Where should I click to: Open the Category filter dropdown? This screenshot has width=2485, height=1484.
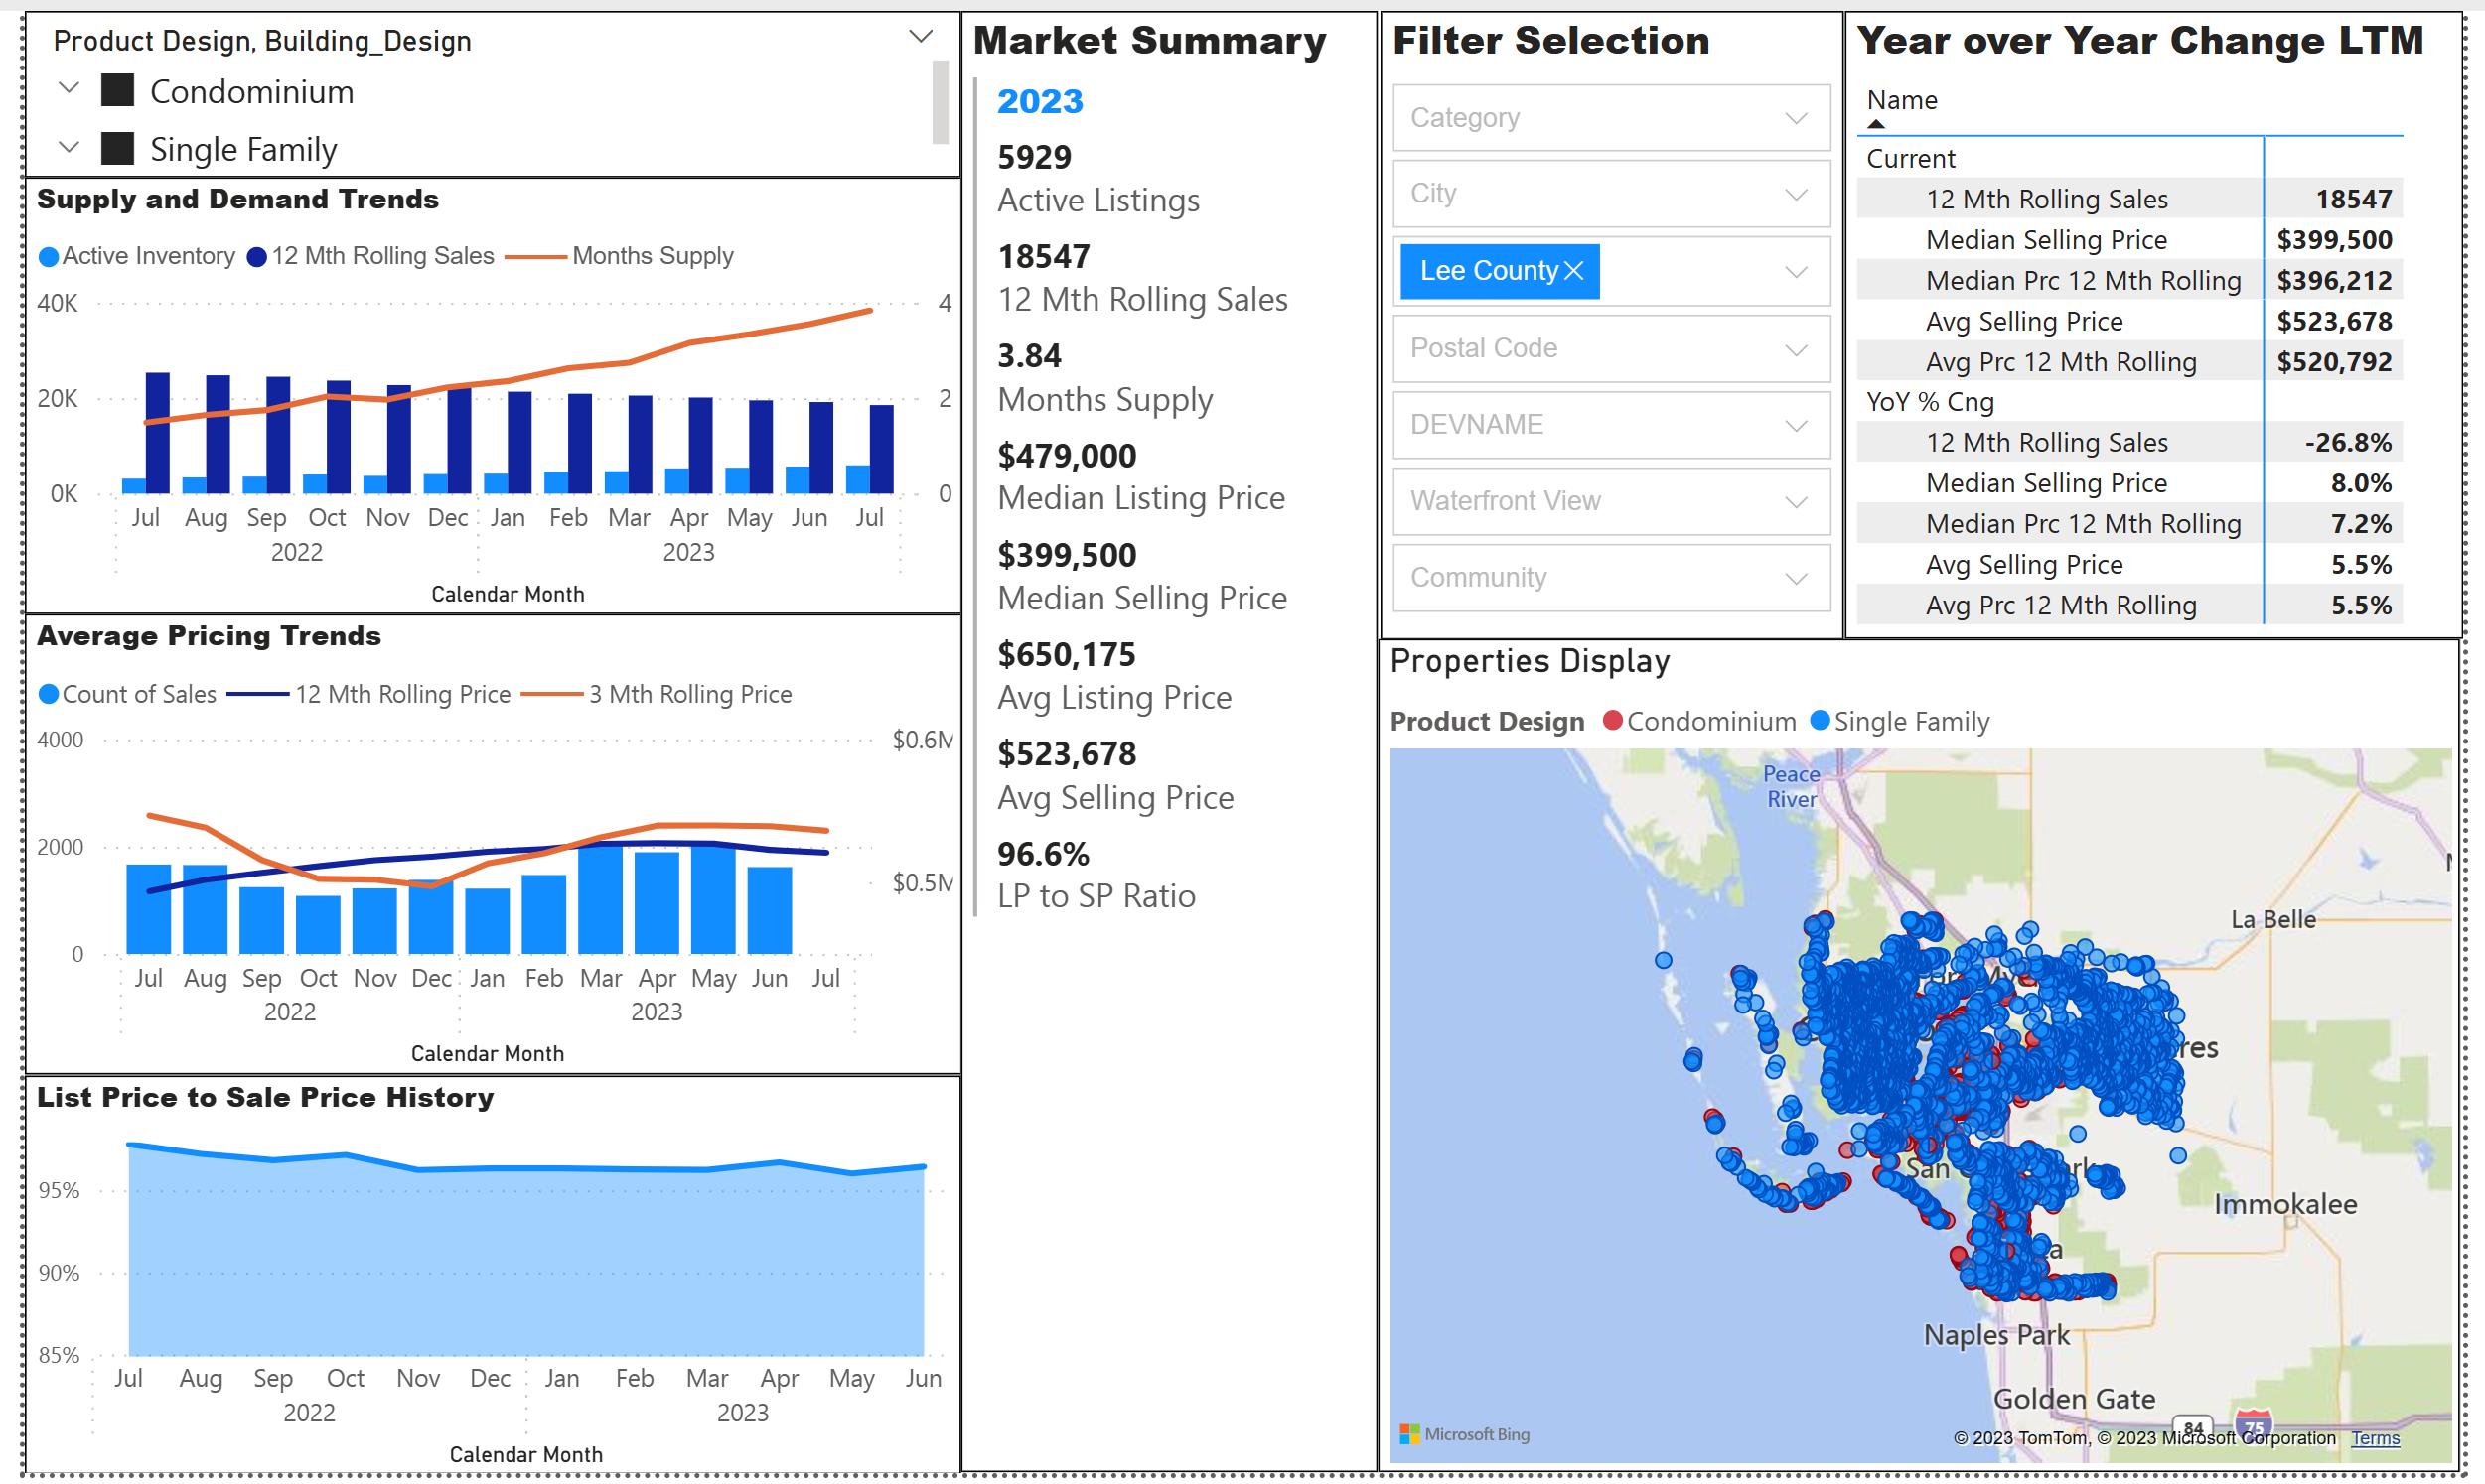1611,118
